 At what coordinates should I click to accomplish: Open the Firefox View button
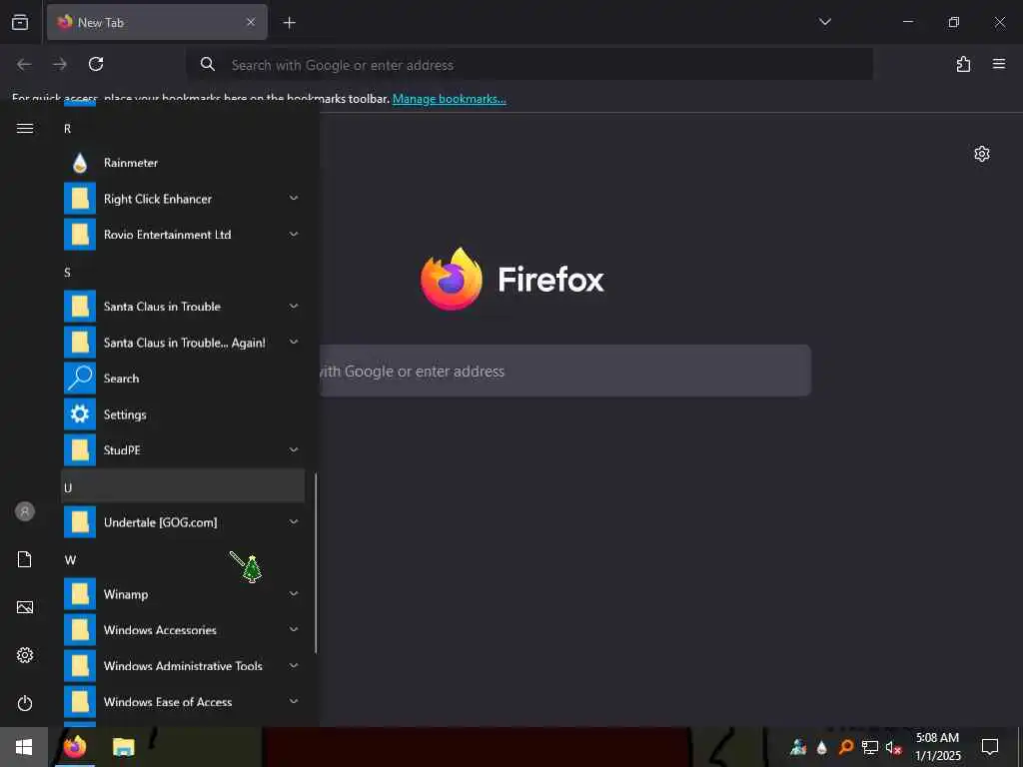20,22
